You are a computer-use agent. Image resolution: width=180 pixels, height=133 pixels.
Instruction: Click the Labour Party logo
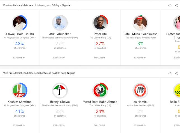100,91
